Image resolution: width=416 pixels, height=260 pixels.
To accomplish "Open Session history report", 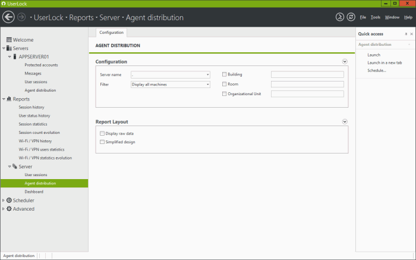I will (31, 107).
